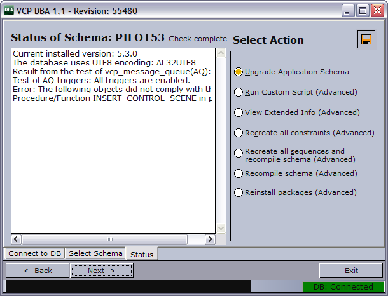Click the green DB: Connected status indicator
Image resolution: width=388 pixels, height=296 pixels.
point(343,287)
